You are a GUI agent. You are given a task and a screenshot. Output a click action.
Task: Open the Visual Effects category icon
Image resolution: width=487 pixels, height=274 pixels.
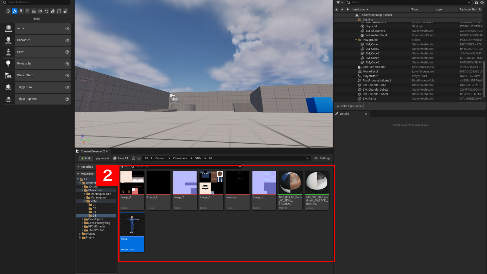click(x=46, y=11)
